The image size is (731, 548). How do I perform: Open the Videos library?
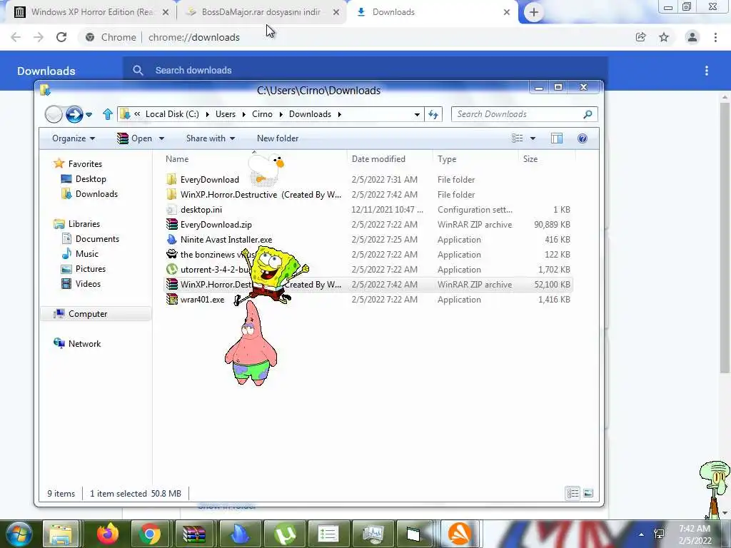point(88,284)
